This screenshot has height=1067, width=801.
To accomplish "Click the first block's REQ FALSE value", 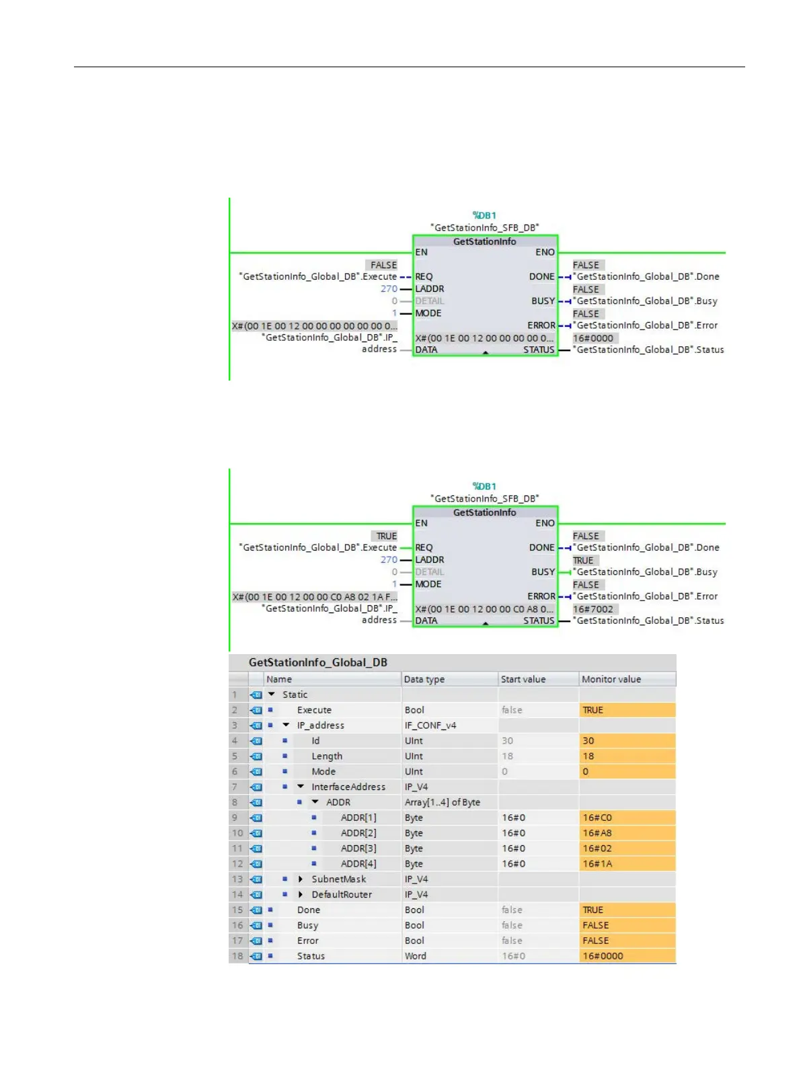I will 384,265.
